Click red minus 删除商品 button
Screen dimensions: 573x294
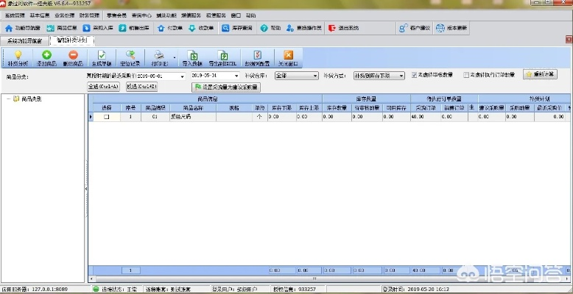click(73, 58)
